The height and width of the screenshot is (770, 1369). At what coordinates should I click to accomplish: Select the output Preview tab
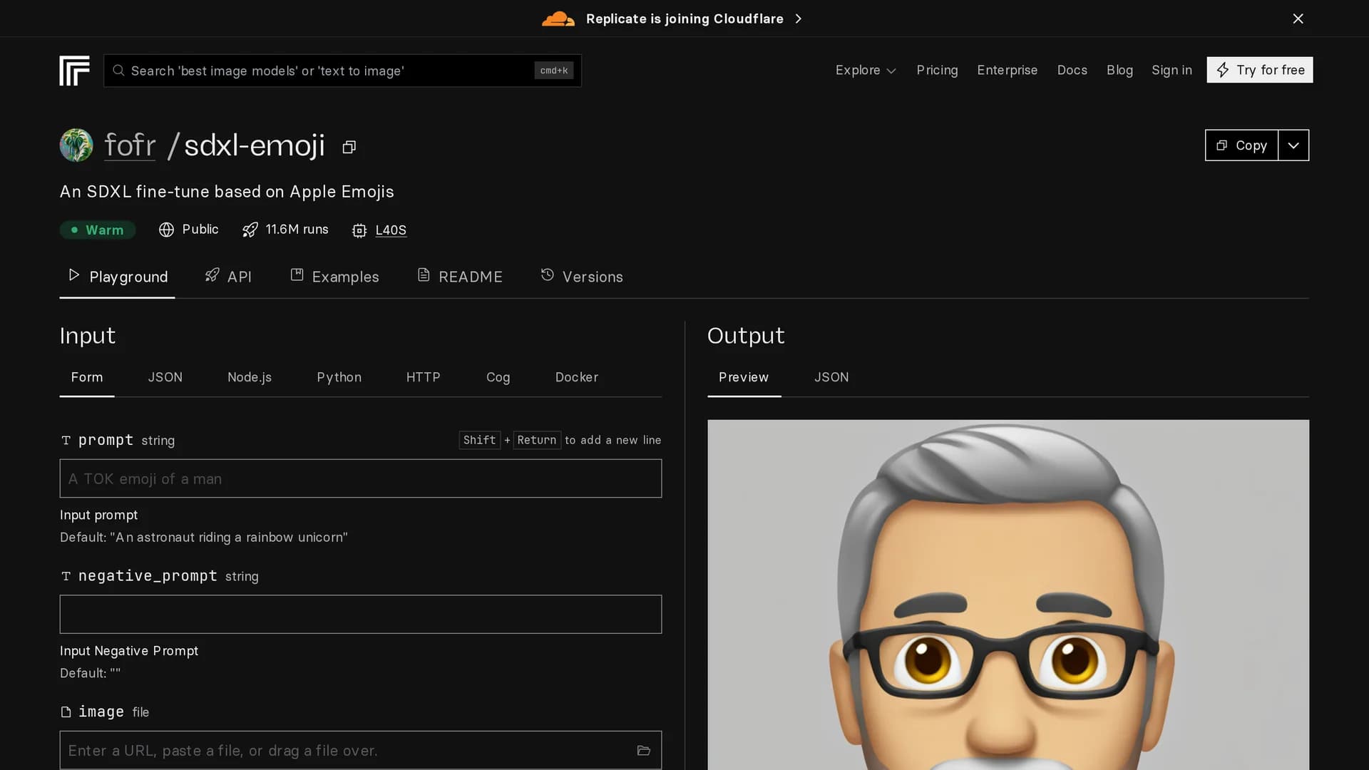pos(744,377)
